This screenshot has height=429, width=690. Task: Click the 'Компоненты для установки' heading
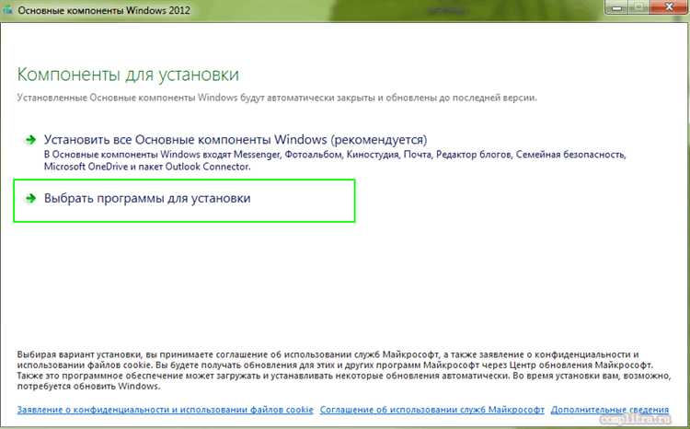point(128,75)
